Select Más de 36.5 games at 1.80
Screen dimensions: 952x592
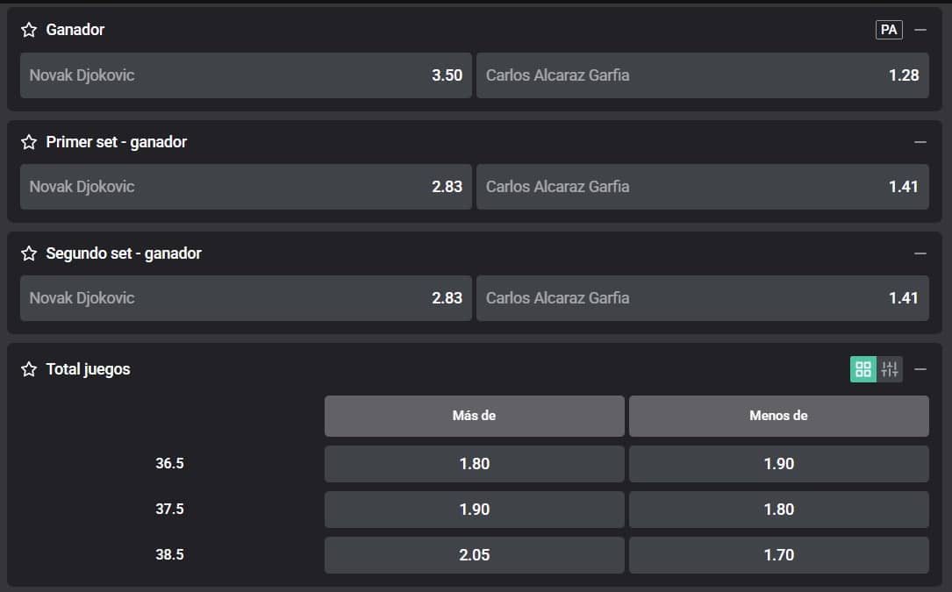pyautogui.click(x=474, y=464)
